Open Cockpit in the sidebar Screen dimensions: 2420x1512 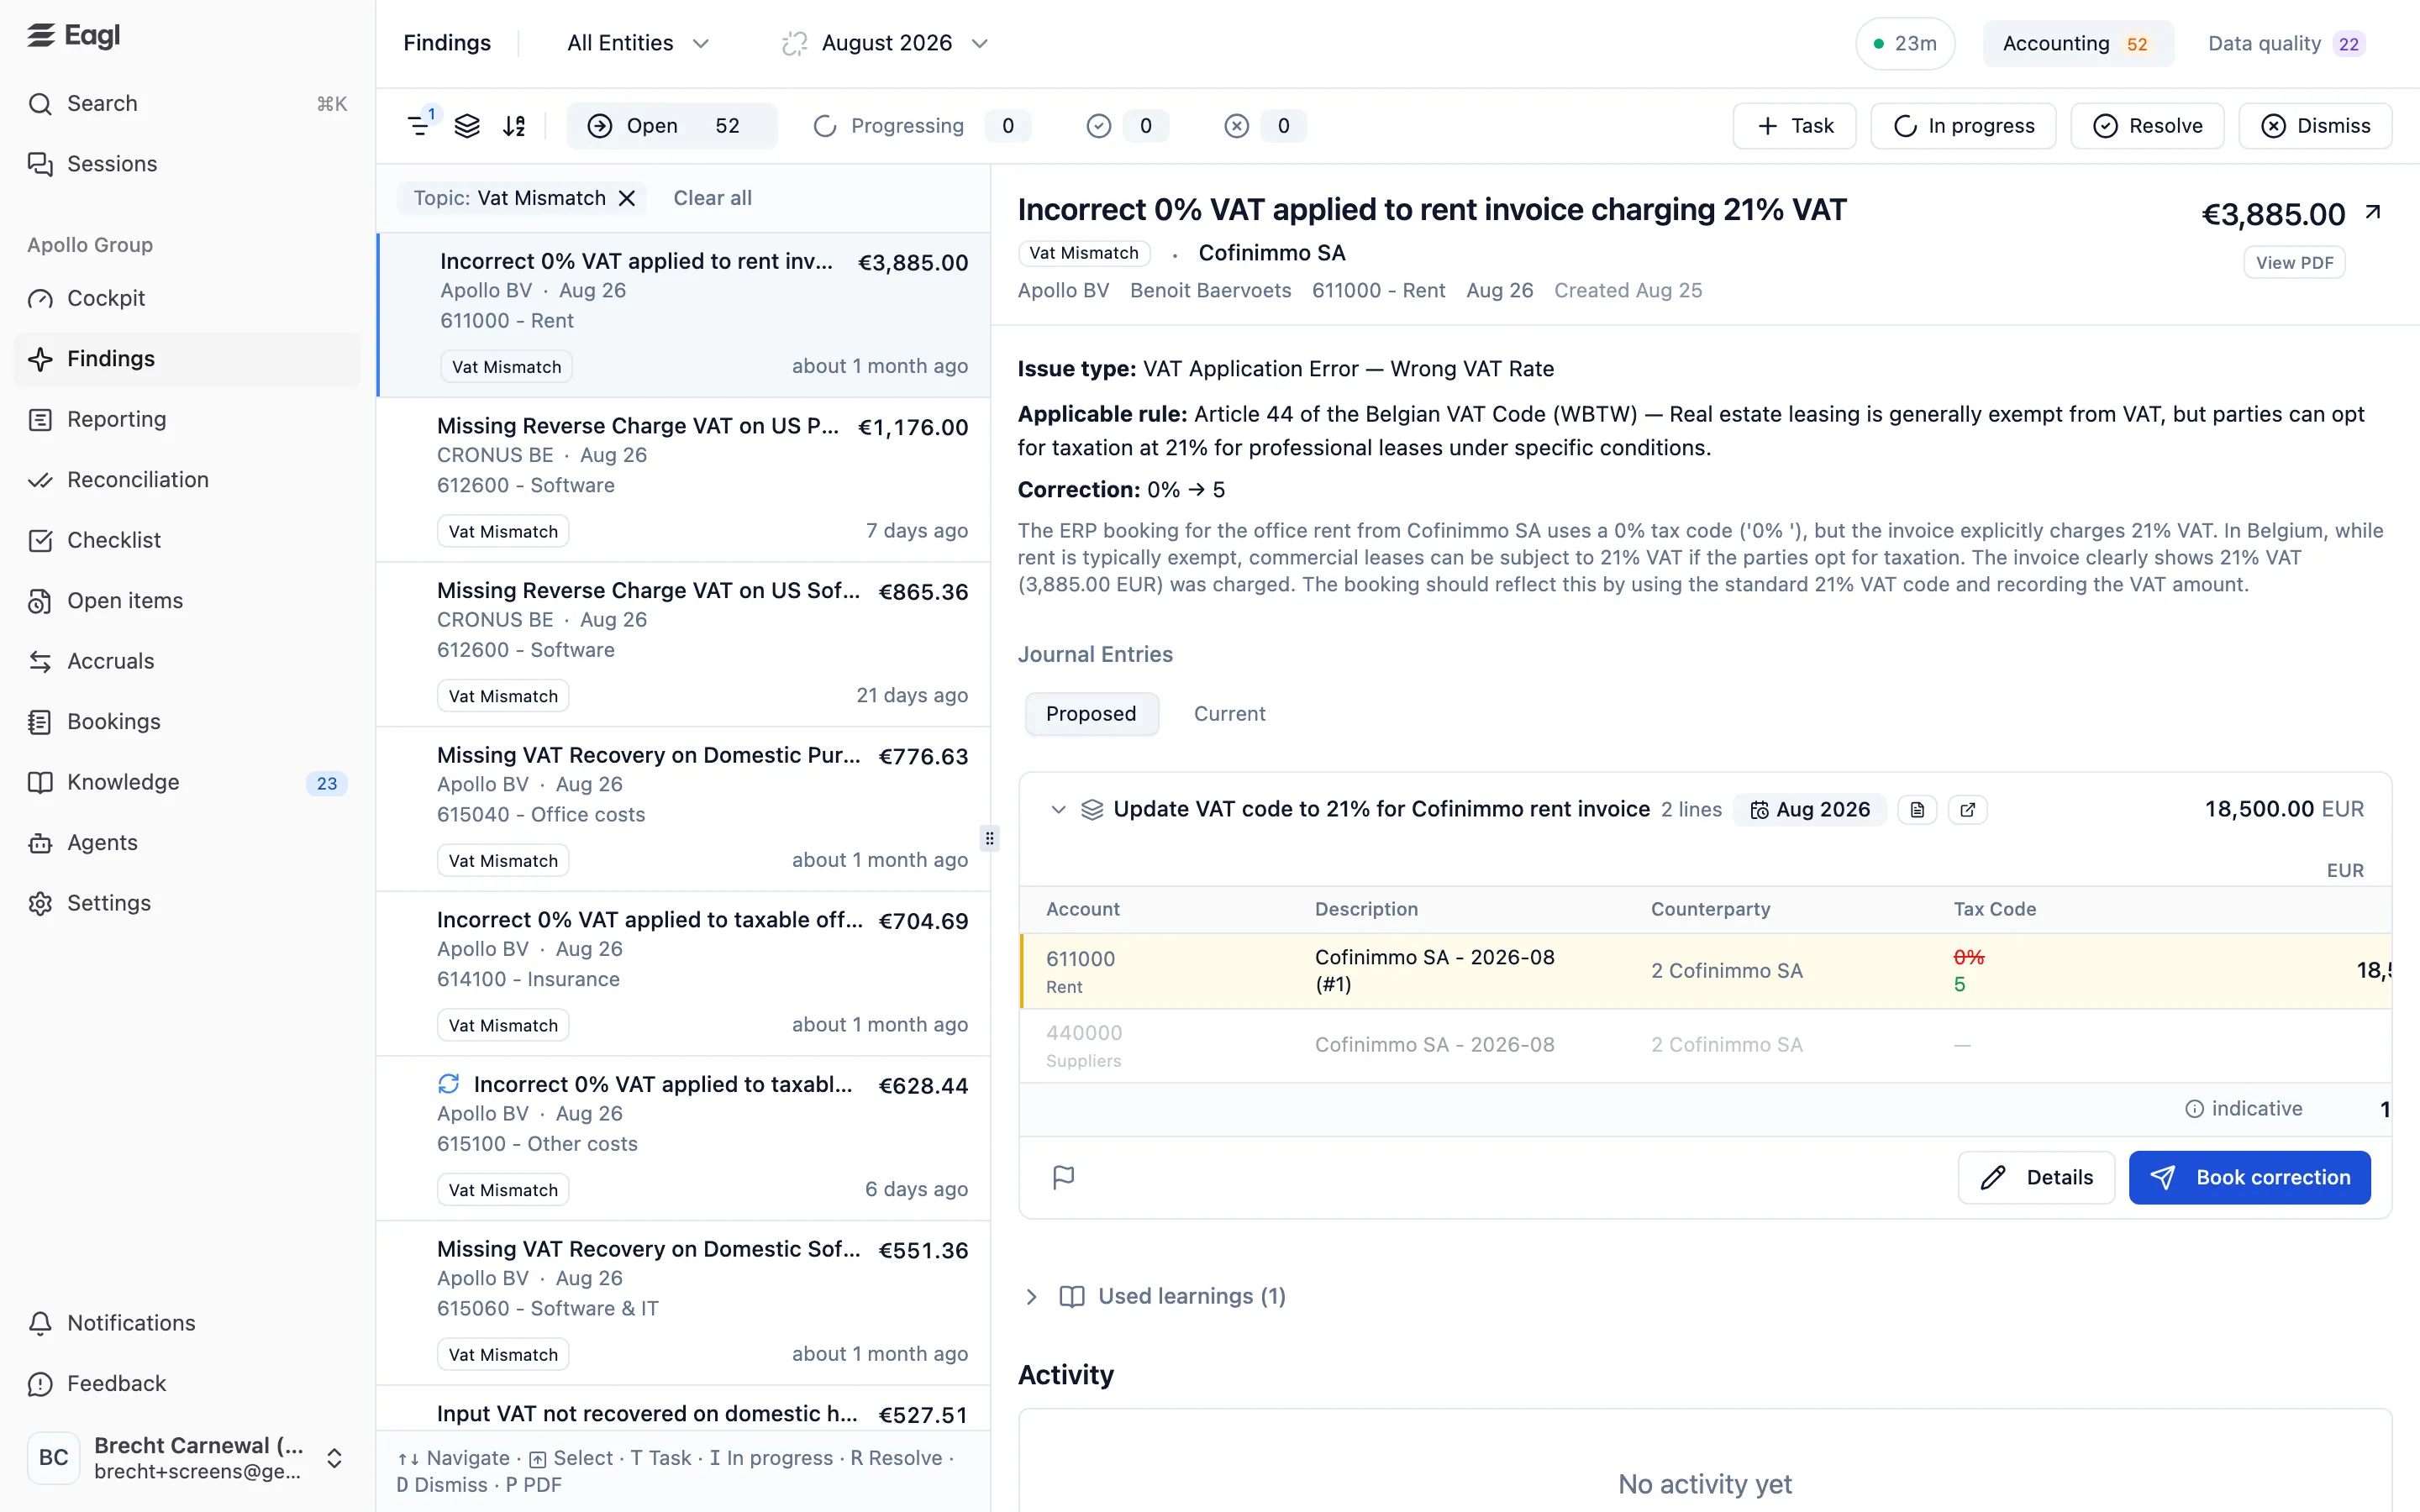(187, 298)
